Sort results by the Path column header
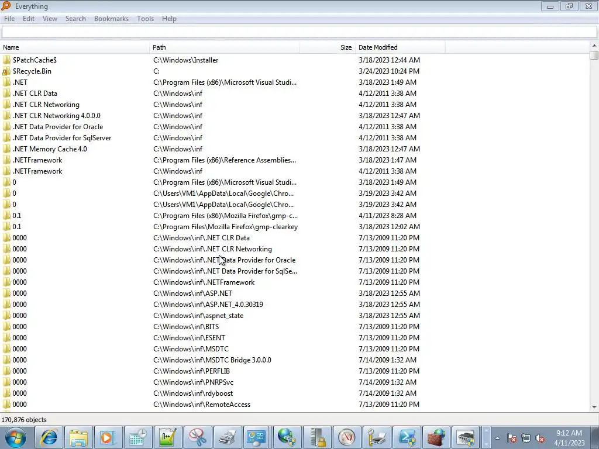599x449 pixels. (224, 47)
